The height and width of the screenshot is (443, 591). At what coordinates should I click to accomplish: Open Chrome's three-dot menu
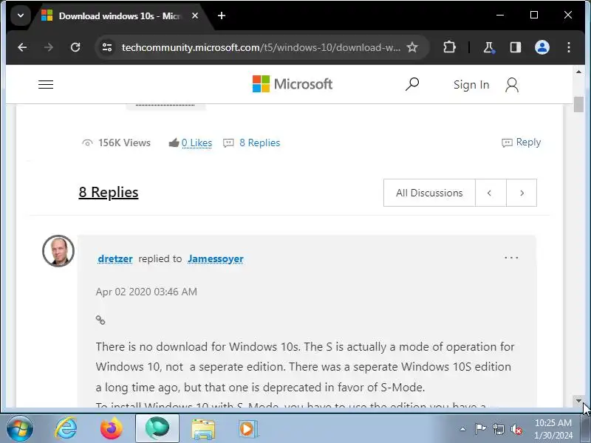(x=568, y=47)
